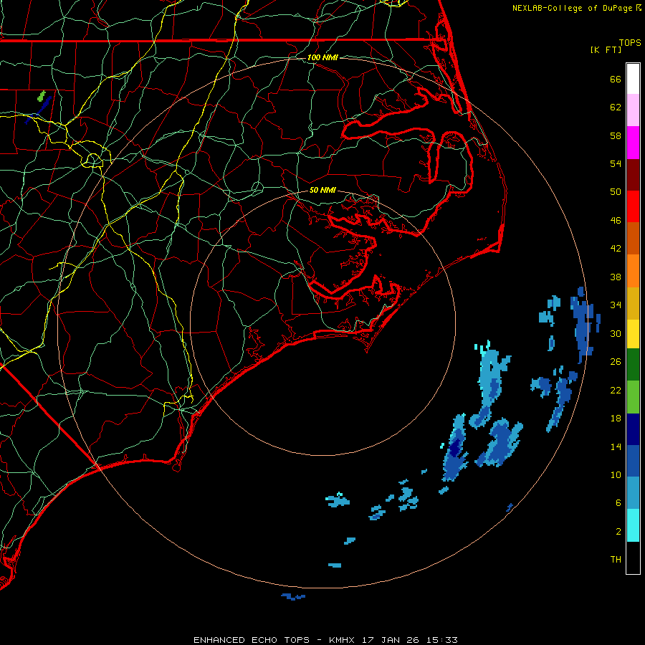645x645 pixels.
Task: Click the black TH swatch in the legend
Action: (x=633, y=558)
